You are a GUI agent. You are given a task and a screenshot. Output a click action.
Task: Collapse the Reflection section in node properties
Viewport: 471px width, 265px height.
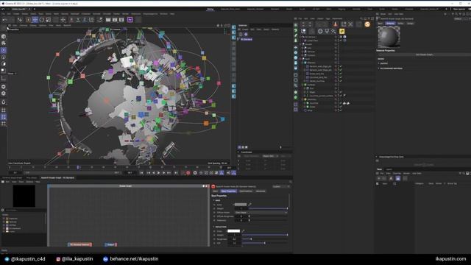pyautogui.click(x=214, y=227)
